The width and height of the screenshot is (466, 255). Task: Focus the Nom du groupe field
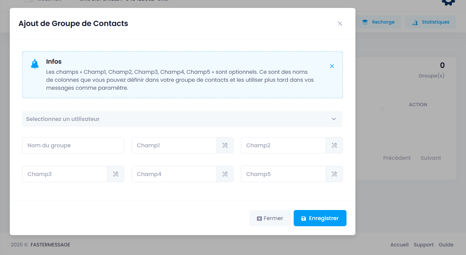73,145
